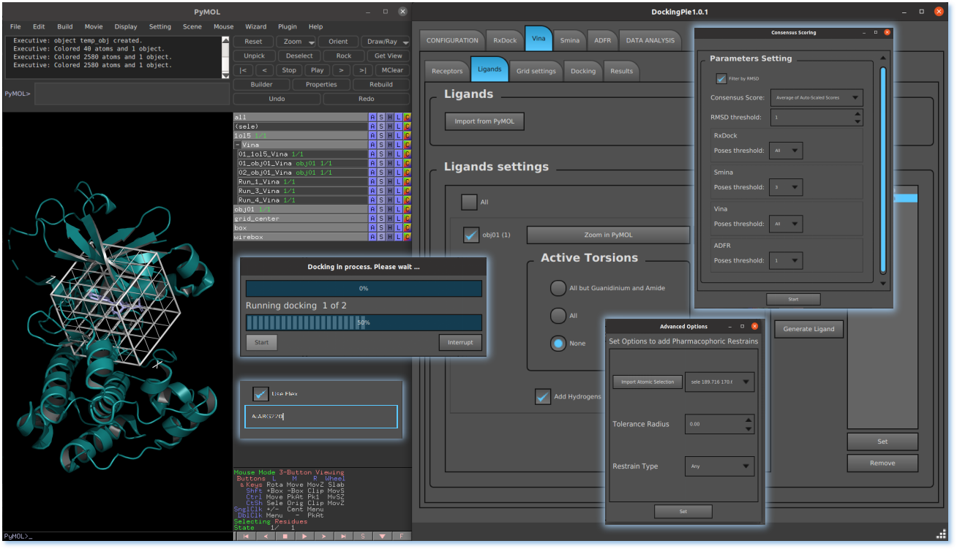The height and width of the screenshot is (549, 957).
Task: Open the DATA ANALYSIS tab
Action: click(x=650, y=40)
